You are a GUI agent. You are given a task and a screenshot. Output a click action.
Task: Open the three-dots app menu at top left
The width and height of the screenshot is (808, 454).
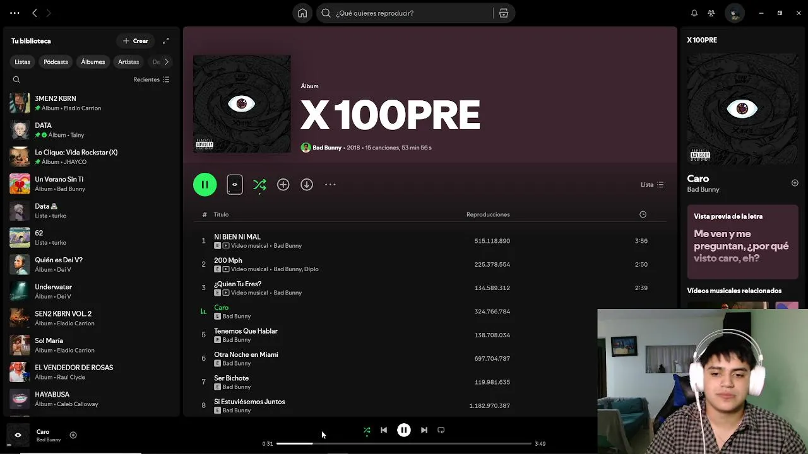click(x=15, y=13)
